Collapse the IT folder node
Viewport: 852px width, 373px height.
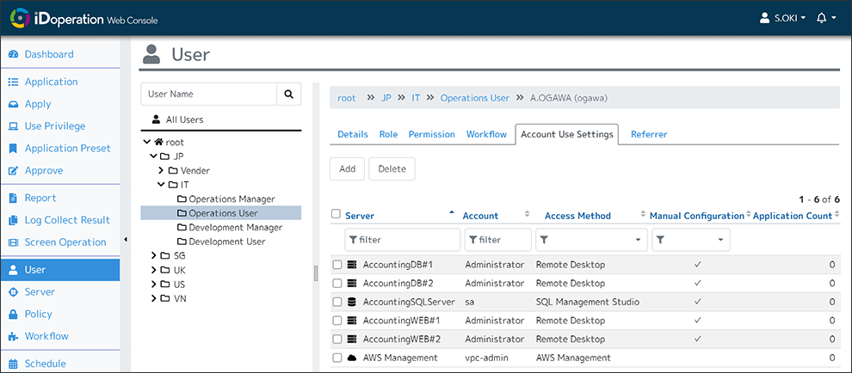click(x=162, y=185)
